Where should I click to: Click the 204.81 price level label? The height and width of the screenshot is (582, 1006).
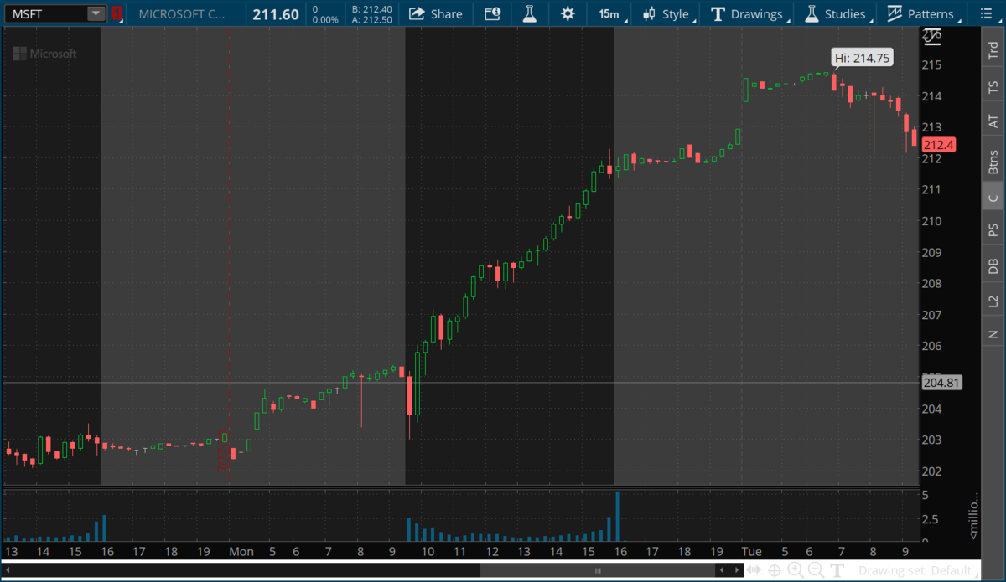point(941,382)
